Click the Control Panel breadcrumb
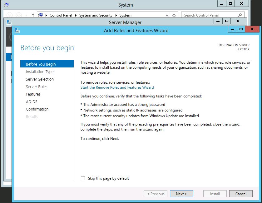Screen dimensions: 262x203 click(61, 15)
